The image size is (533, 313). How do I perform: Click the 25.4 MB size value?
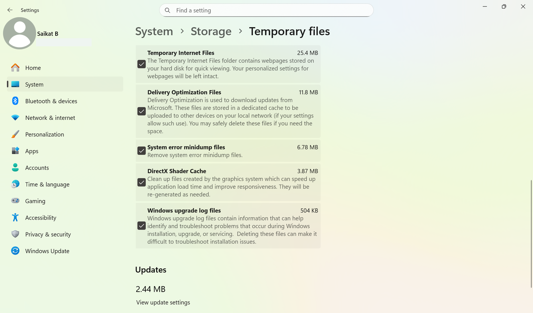tap(308, 53)
